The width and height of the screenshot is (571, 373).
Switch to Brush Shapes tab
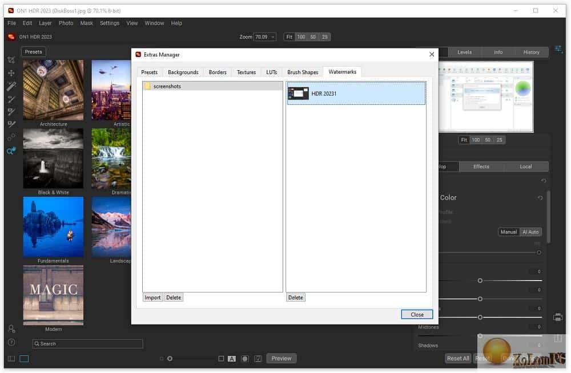(x=303, y=72)
